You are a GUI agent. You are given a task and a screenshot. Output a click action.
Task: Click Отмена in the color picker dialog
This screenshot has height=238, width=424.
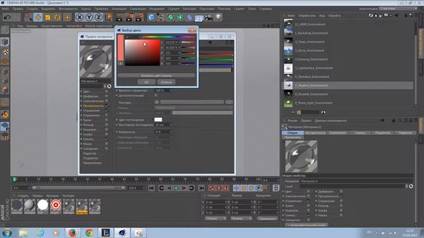(x=166, y=82)
